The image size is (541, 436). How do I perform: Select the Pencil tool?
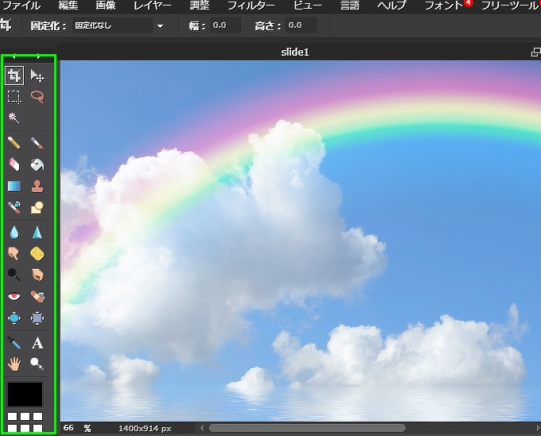tap(14, 143)
